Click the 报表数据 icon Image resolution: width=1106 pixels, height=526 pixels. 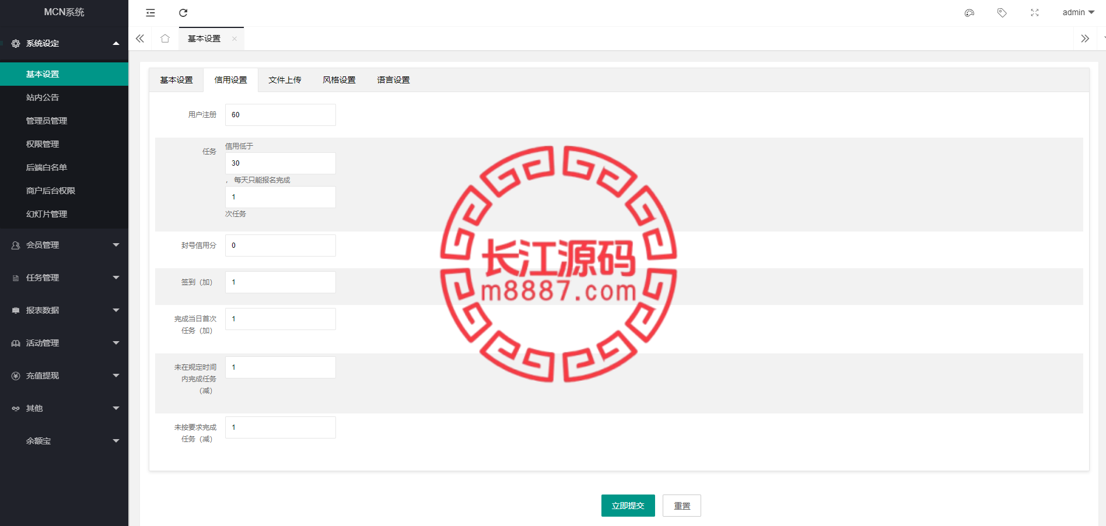(16, 311)
